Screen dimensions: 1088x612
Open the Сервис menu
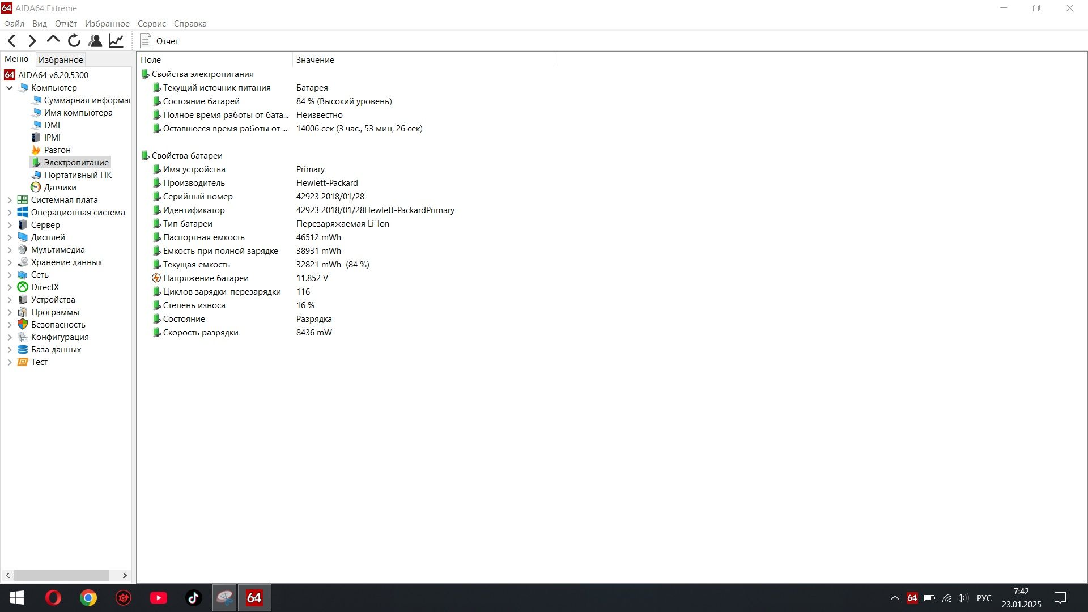tap(152, 24)
